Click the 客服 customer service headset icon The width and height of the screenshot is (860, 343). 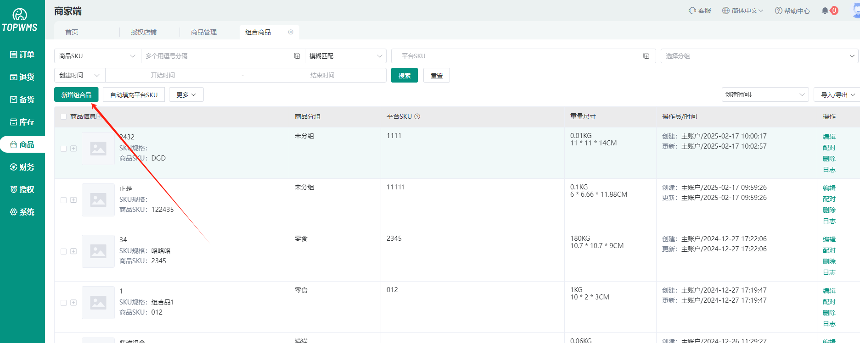pyautogui.click(x=692, y=11)
